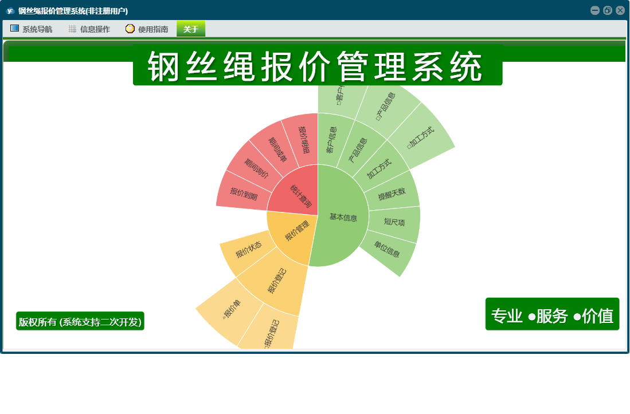Open outer 报价登记 yellow segment
Viewport: 630px width, 414px height.
(x=272, y=333)
